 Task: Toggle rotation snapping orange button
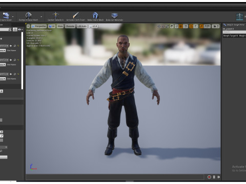click(x=191, y=26)
